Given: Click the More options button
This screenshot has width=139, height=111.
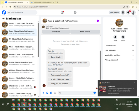Looking at the screenshot, I should 85,32.
